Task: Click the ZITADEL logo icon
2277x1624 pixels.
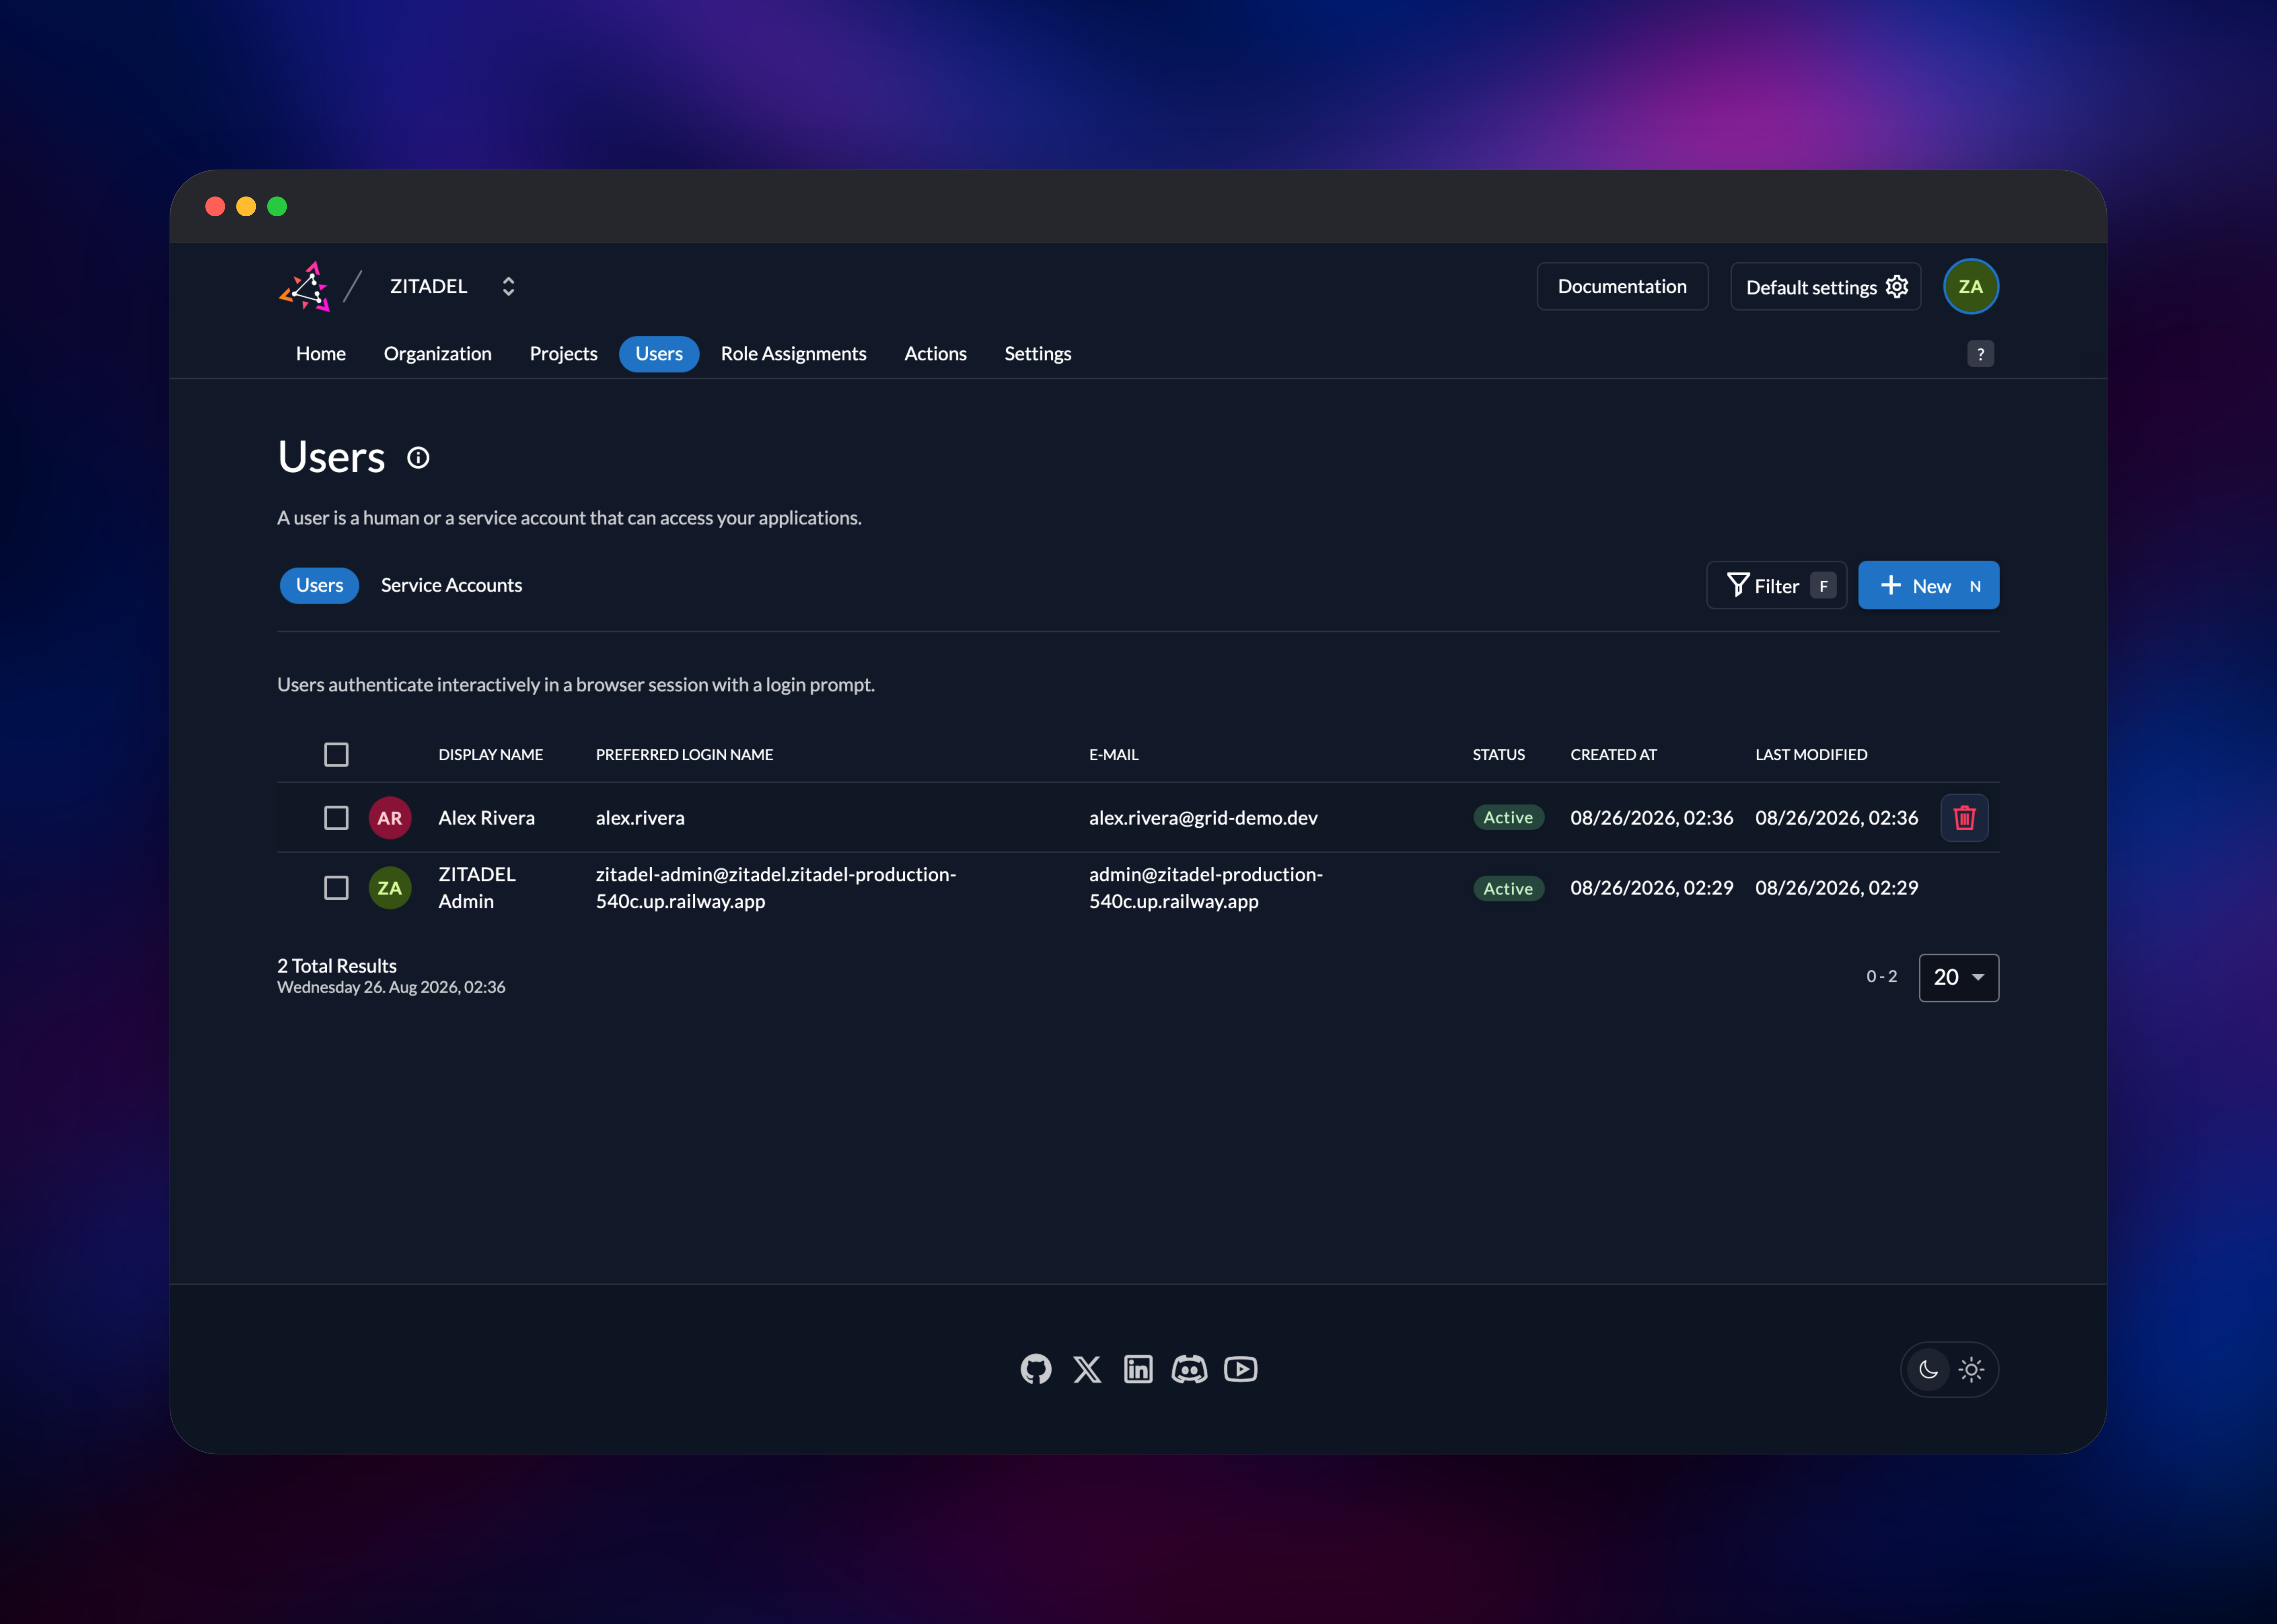Action: 305,287
